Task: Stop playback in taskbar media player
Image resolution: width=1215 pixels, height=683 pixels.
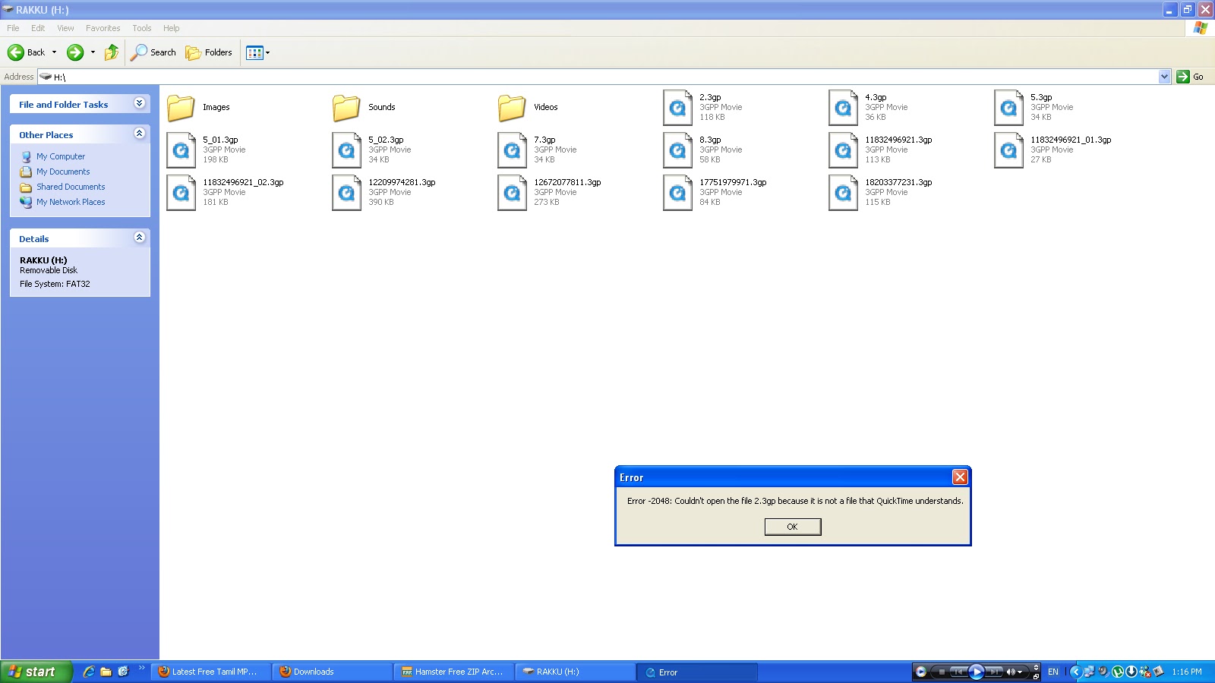Action: tap(942, 672)
